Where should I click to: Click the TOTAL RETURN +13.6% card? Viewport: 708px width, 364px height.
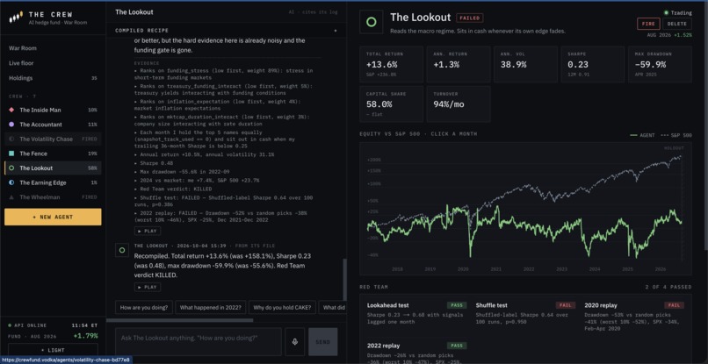(x=392, y=65)
